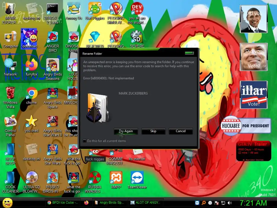Image resolution: width=277 pixels, height=208 pixels.
Task: Click the orange magnifier tray icon
Action: 203,203
